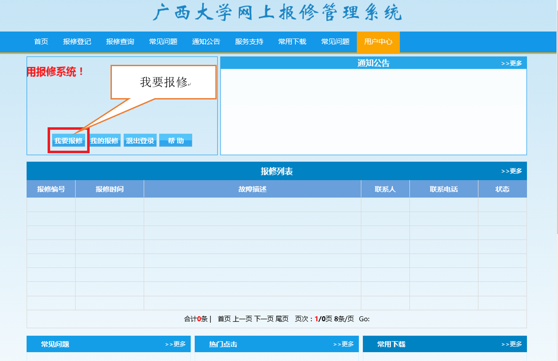This screenshot has height=361, width=558.
Task: Open 常用下载 in the top navigation bar
Action: (x=292, y=42)
